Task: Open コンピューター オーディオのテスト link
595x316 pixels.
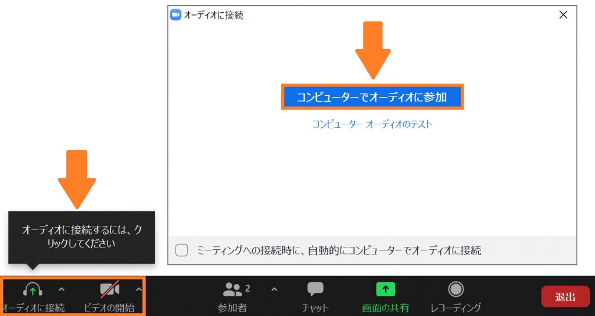Action: pyautogui.click(x=372, y=124)
